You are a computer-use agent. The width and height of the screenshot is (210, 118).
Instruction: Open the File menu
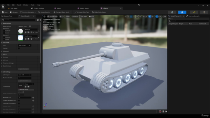[x=8, y=5]
